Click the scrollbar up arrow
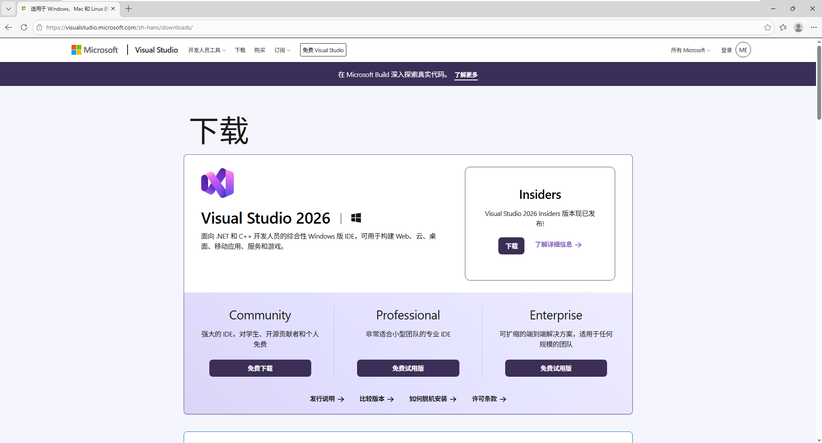This screenshot has width=822, height=443. [819, 41]
